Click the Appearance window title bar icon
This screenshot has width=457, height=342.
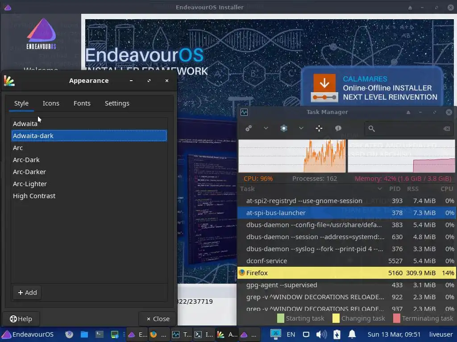point(9,81)
